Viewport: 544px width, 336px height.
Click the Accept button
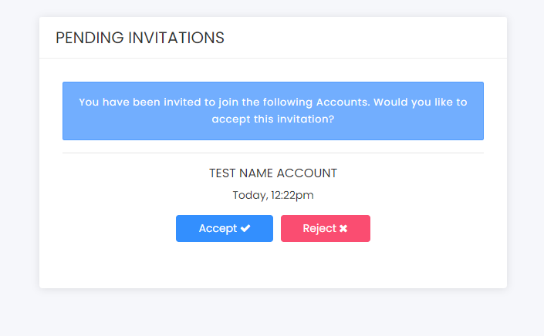pos(224,228)
